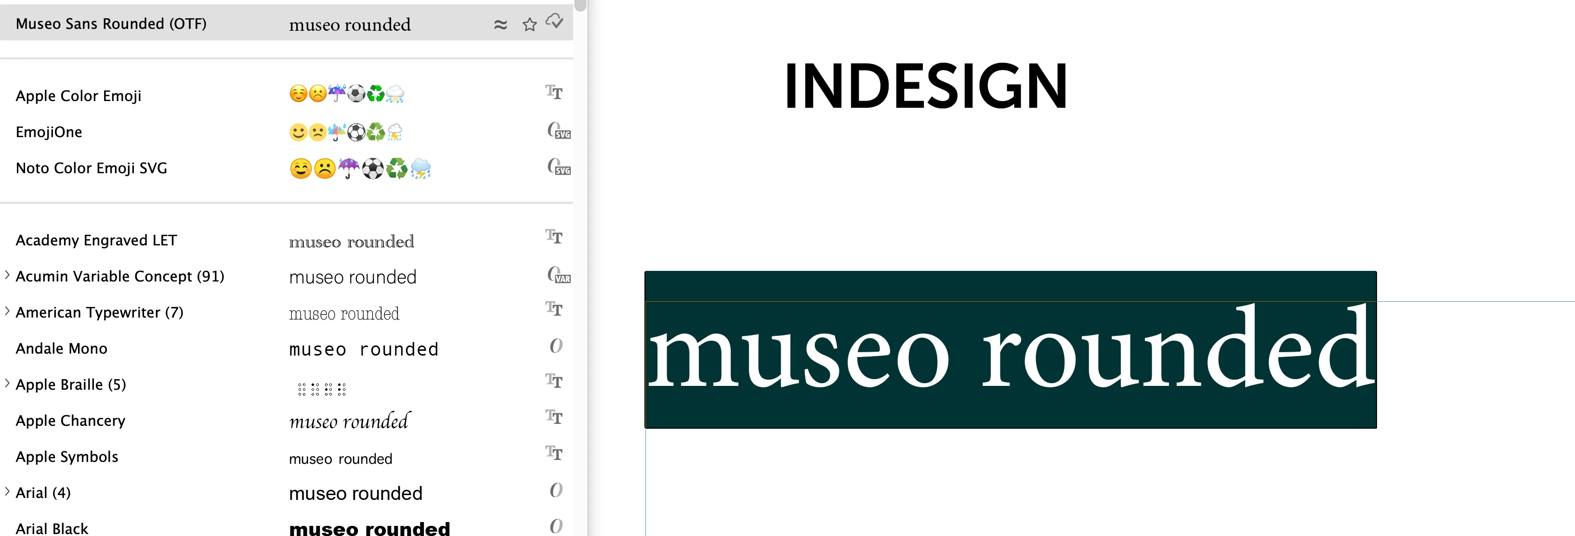Viewport: 1575px width, 536px height.
Task: Select Apple Symbols font entry
Action: [67, 457]
